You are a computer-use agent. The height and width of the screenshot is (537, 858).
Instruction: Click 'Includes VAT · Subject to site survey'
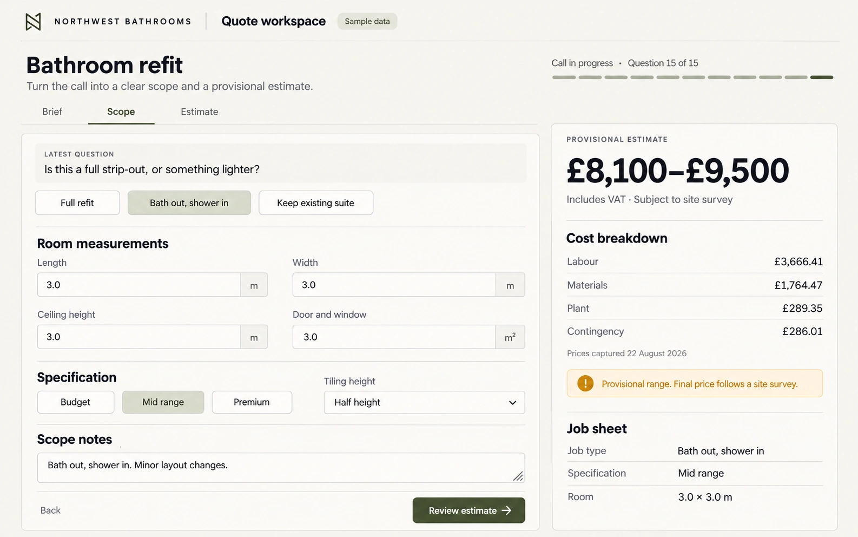pyautogui.click(x=649, y=199)
